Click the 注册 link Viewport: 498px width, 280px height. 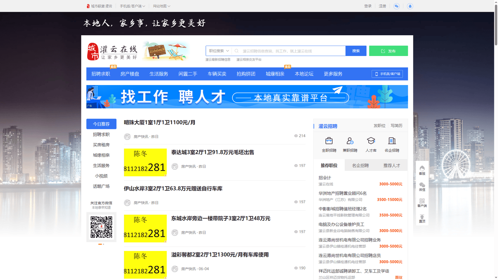(382, 6)
